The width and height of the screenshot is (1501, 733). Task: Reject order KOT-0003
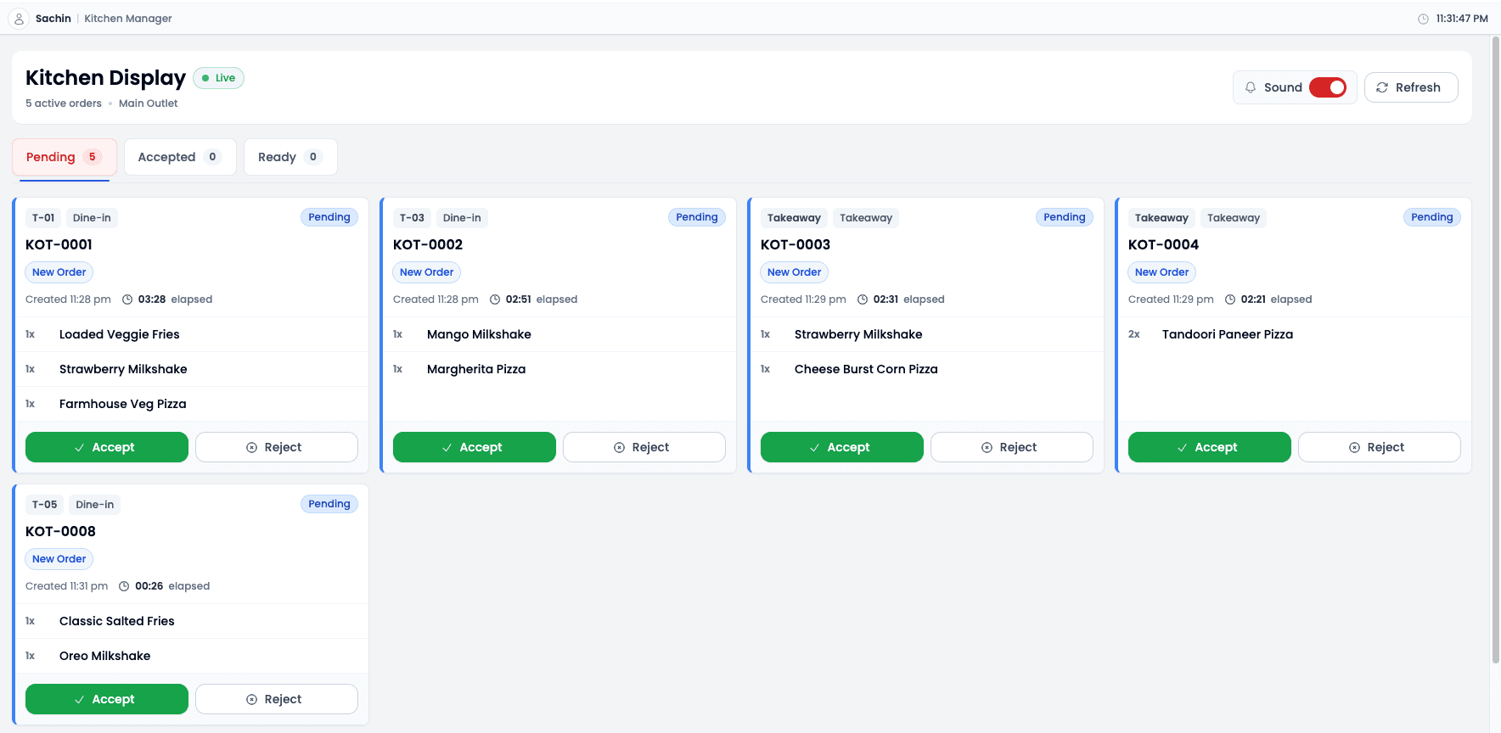(x=1012, y=447)
